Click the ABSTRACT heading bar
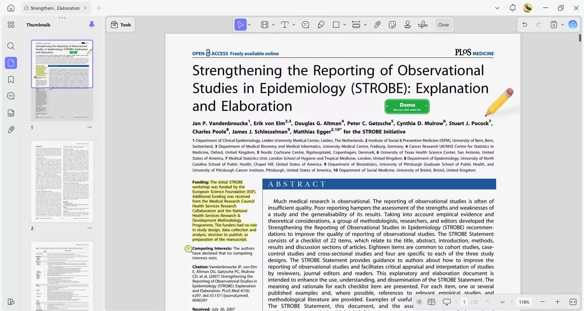This screenshot has height=311, width=584. tap(379, 184)
